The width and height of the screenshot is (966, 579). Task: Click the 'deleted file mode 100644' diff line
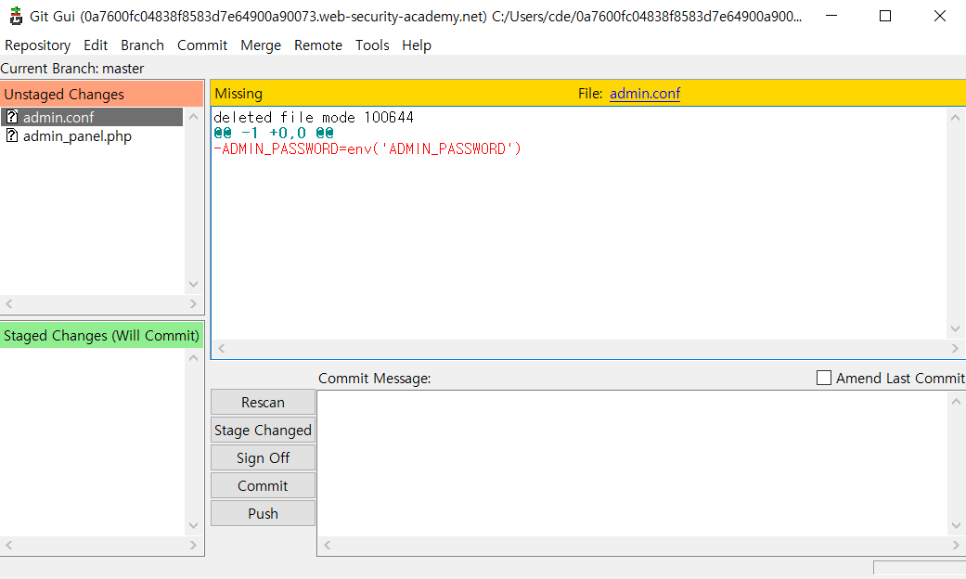click(x=314, y=117)
